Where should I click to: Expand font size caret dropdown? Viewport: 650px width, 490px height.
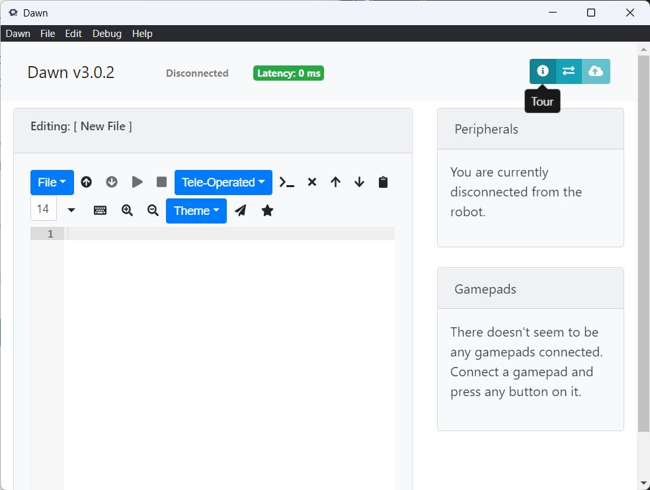(x=71, y=210)
